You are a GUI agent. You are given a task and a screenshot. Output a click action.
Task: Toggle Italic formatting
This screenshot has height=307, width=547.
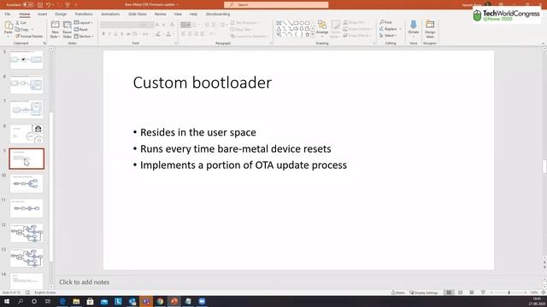109,34
